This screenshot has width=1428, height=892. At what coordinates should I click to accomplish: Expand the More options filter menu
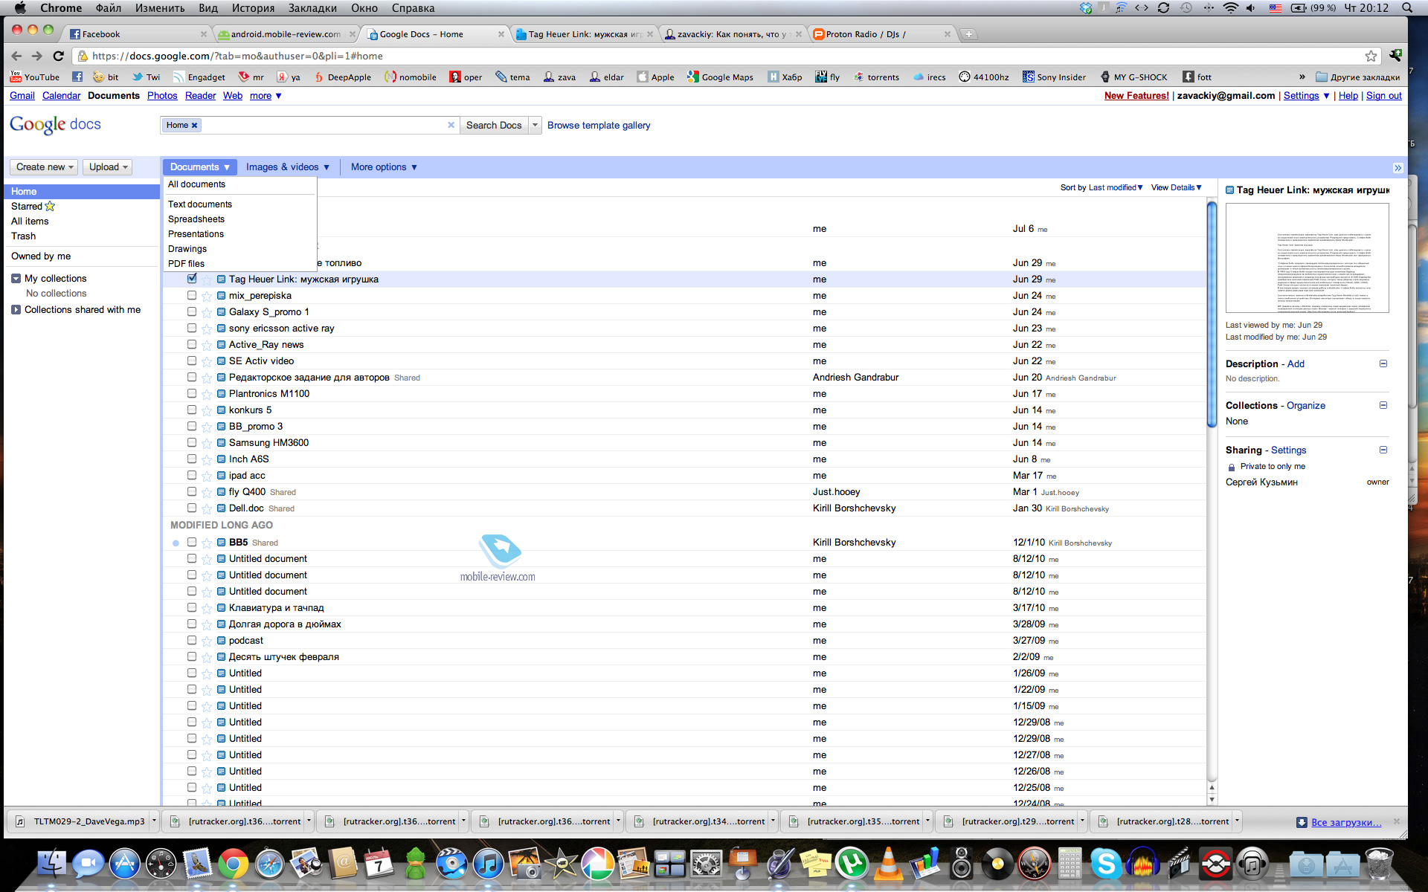384,167
